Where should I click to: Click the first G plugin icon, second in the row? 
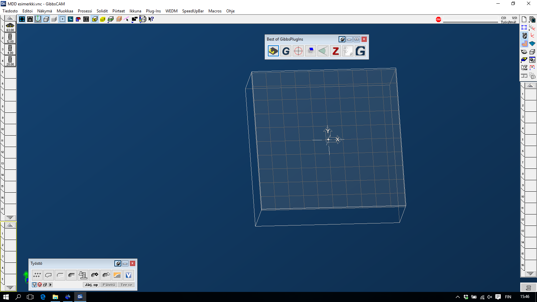point(286,51)
